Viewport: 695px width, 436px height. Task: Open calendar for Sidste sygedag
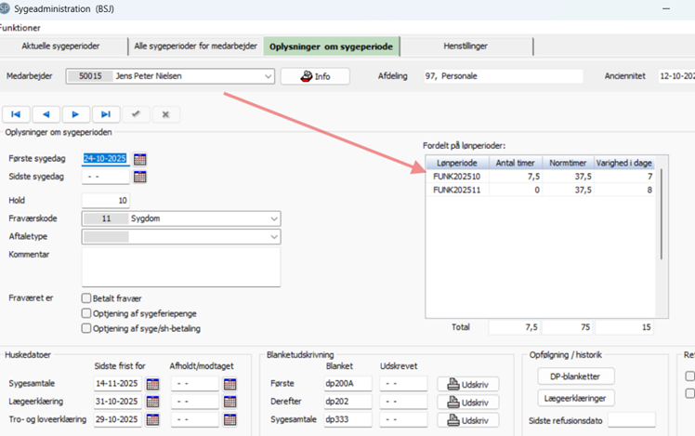[140, 178]
